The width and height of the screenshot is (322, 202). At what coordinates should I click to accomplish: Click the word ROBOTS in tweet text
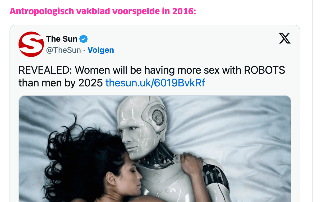264,70
